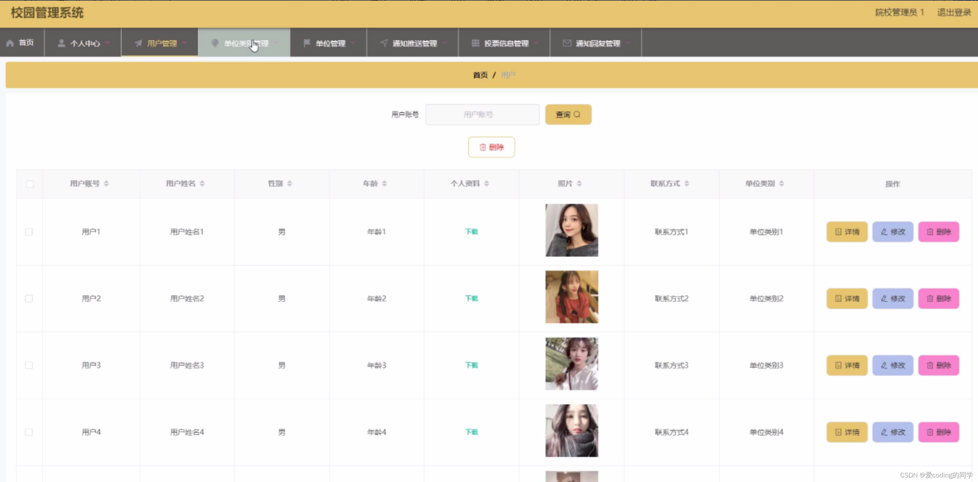Image resolution: width=978 pixels, height=482 pixels.
Task: Click the flag icon for 单位管理
Action: click(x=307, y=43)
